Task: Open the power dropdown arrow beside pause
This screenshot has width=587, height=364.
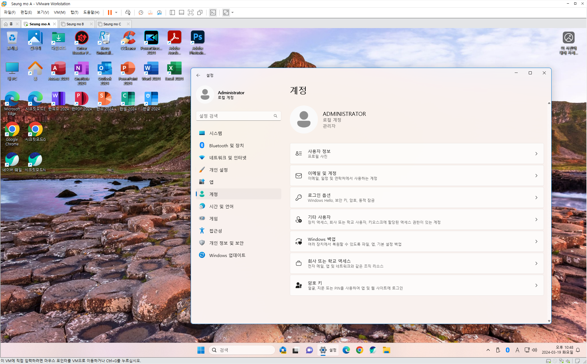Action: [116, 12]
